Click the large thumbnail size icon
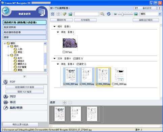The width and height of the screenshot is (163, 132). click(x=136, y=14)
